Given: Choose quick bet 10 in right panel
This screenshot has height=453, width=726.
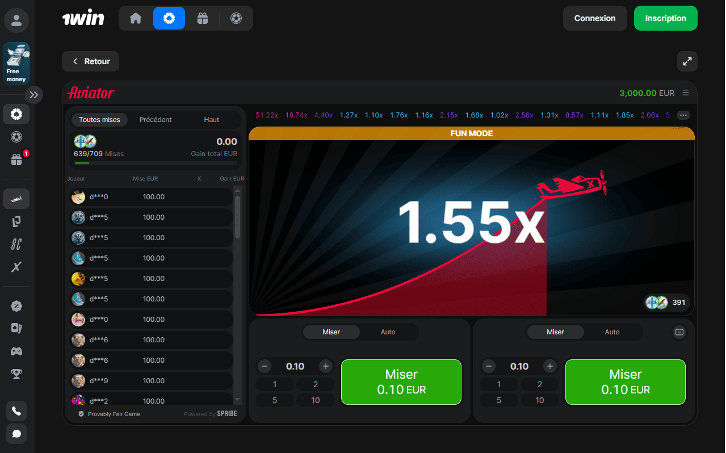Looking at the screenshot, I should point(540,400).
